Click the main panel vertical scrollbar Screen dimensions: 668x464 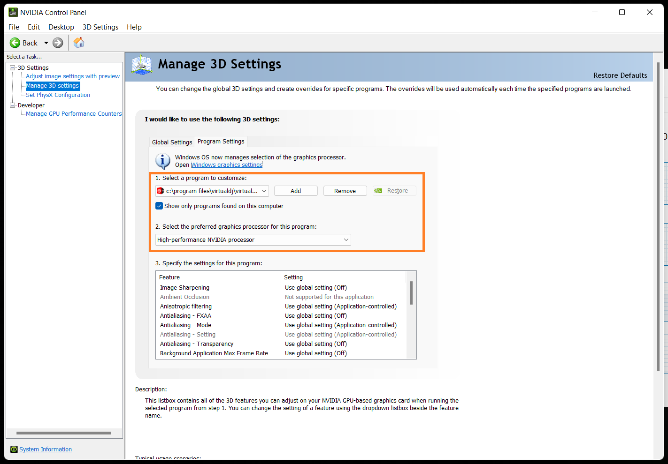point(658,216)
